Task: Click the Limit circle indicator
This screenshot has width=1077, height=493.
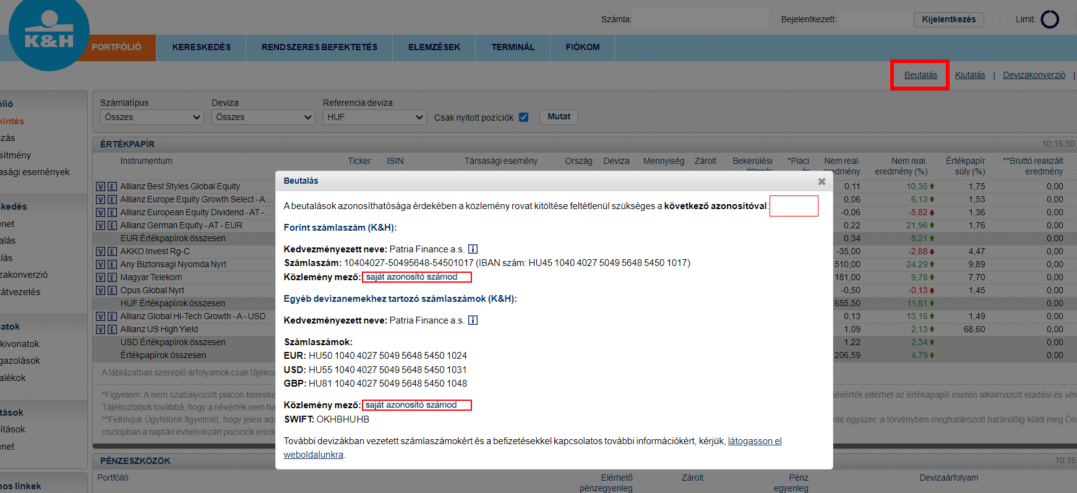Action: tap(1050, 20)
